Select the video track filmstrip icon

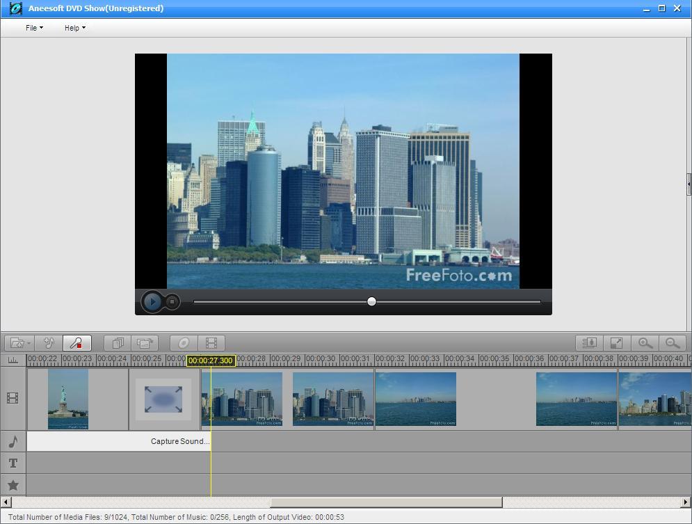tap(13, 398)
